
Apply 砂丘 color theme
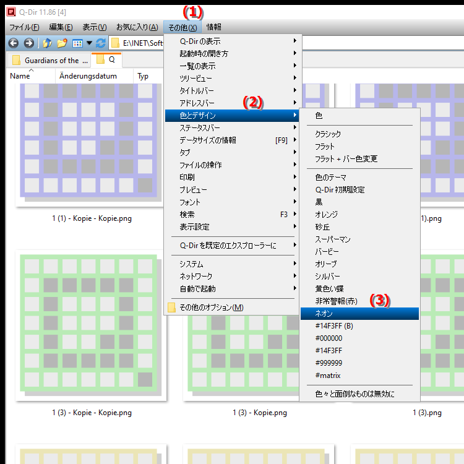pyautogui.click(x=359, y=227)
